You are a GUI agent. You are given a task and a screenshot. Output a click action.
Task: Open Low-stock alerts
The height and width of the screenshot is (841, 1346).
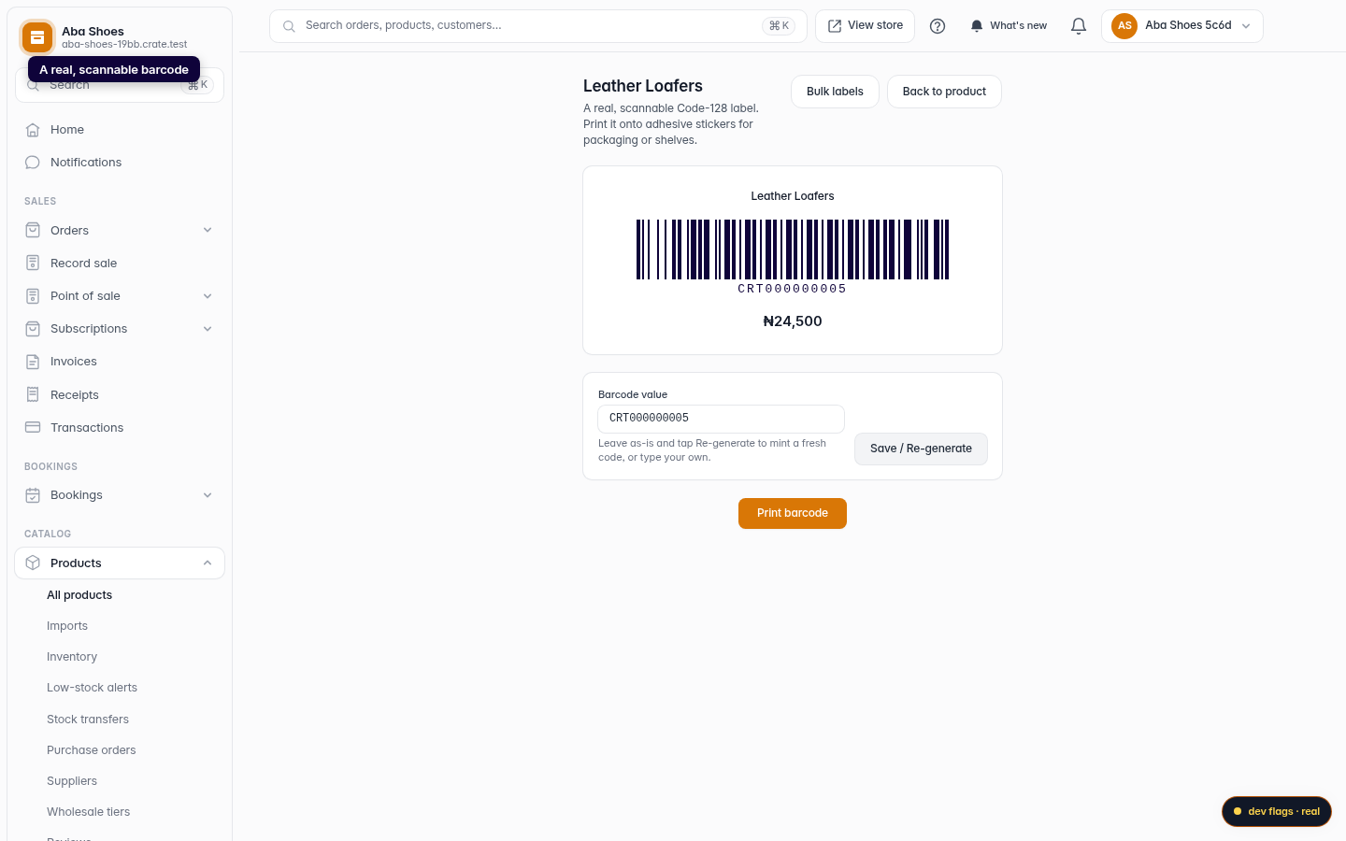click(x=92, y=688)
